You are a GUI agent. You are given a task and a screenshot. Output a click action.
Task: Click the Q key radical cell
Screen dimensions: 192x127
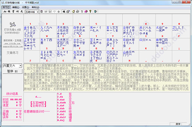tap(32, 32)
